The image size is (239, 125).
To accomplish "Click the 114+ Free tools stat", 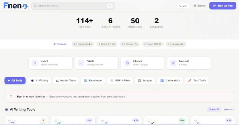I will pyautogui.click(x=85, y=23).
